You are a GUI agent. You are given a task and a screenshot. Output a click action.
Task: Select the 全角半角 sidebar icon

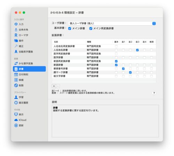point(16,30)
